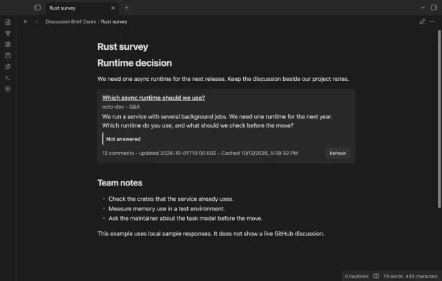Open graph view from the ribbon
This screenshot has height=281, width=442.
coord(8,33)
